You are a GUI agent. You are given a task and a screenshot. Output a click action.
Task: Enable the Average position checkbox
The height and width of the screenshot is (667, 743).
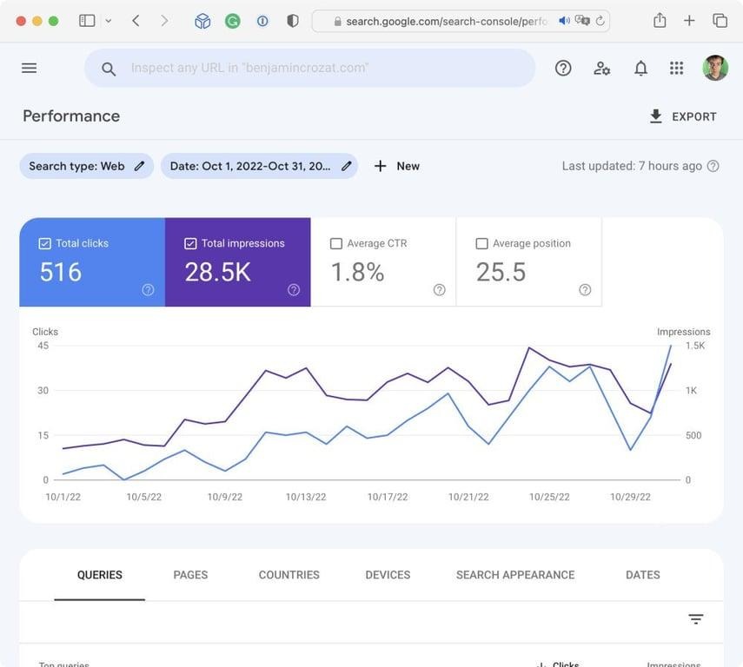coord(481,243)
